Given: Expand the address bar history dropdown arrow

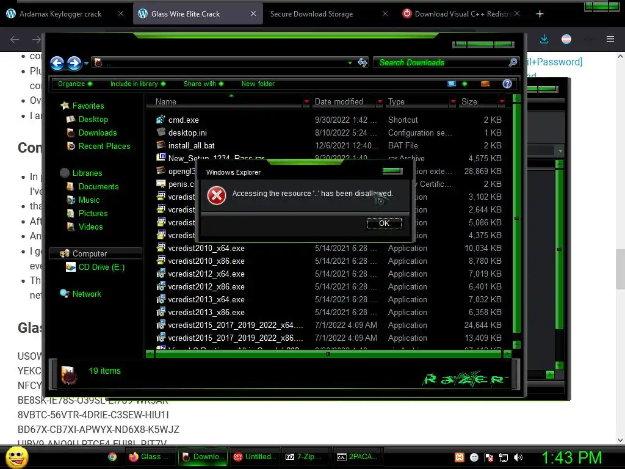Looking at the screenshot, I should 350,63.
